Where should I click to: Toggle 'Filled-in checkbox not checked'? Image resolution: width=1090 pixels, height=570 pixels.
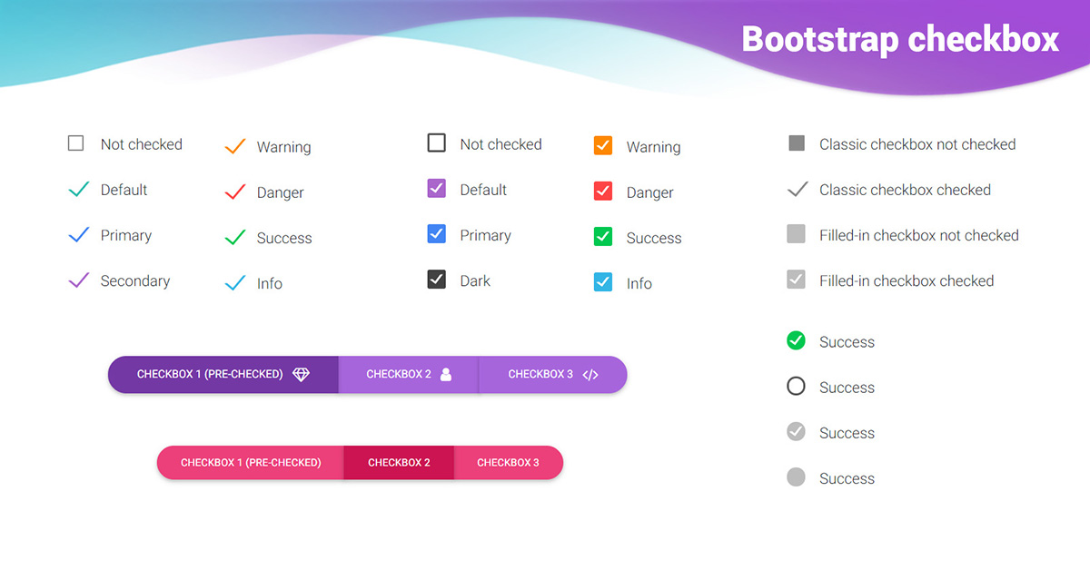pyautogui.click(x=796, y=233)
